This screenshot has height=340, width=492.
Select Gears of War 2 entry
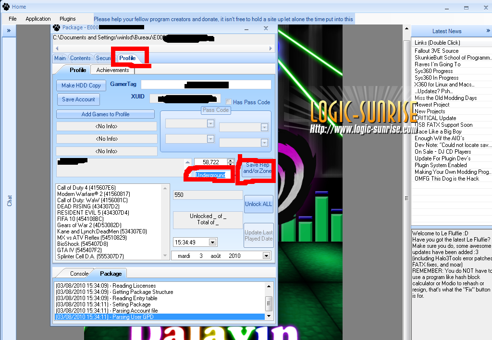pyautogui.click(x=89, y=225)
